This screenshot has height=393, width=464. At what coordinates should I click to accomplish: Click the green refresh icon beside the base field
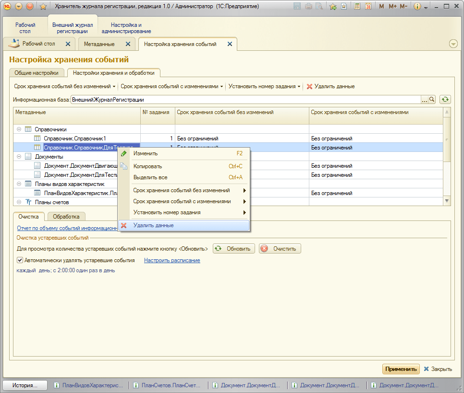coord(445,100)
